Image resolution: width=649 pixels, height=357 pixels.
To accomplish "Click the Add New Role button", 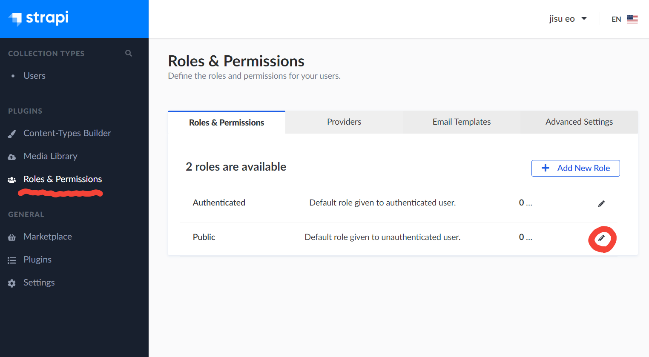I will pos(575,168).
